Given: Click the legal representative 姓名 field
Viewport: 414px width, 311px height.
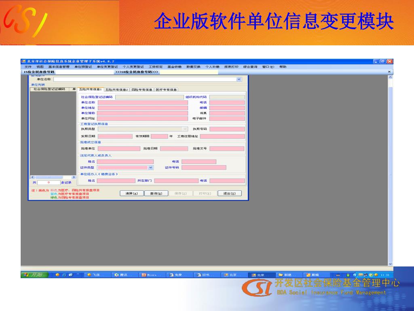Looking at the screenshot, I should click(x=125, y=162).
